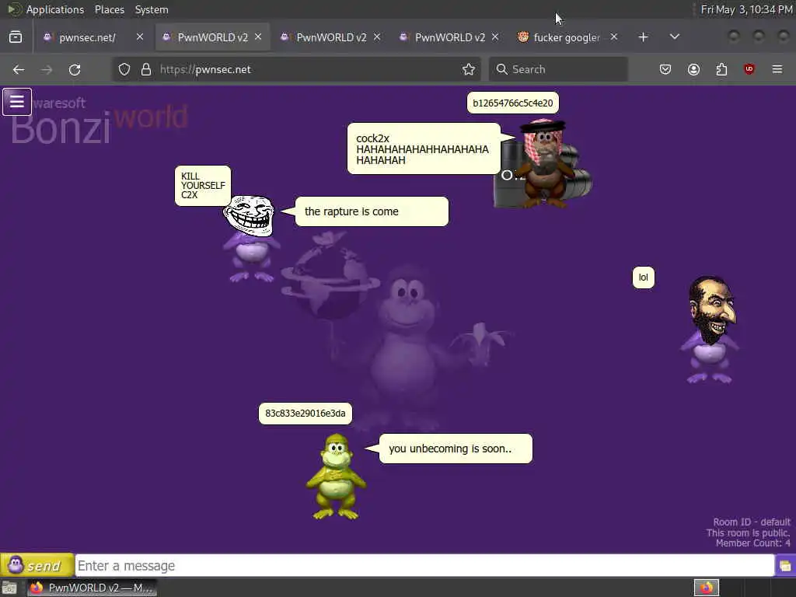Click the green Bonzi character
This screenshot has width=796, height=597.
[336, 477]
